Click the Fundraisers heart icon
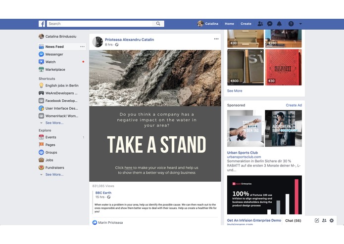344x244 pixels. [41, 167]
